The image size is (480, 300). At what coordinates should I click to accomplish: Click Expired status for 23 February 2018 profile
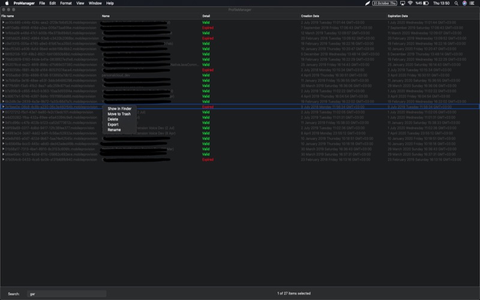(208, 160)
